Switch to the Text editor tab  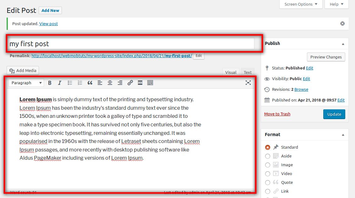coord(248,72)
